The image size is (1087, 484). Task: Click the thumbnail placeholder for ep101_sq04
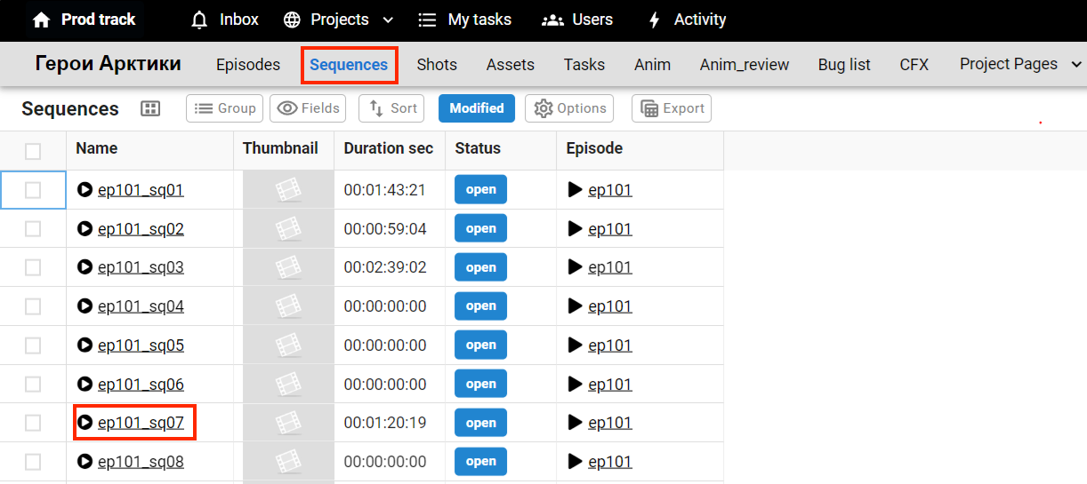point(287,306)
